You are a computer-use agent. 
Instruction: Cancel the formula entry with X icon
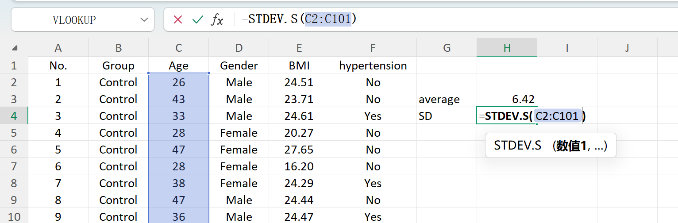pos(178,19)
